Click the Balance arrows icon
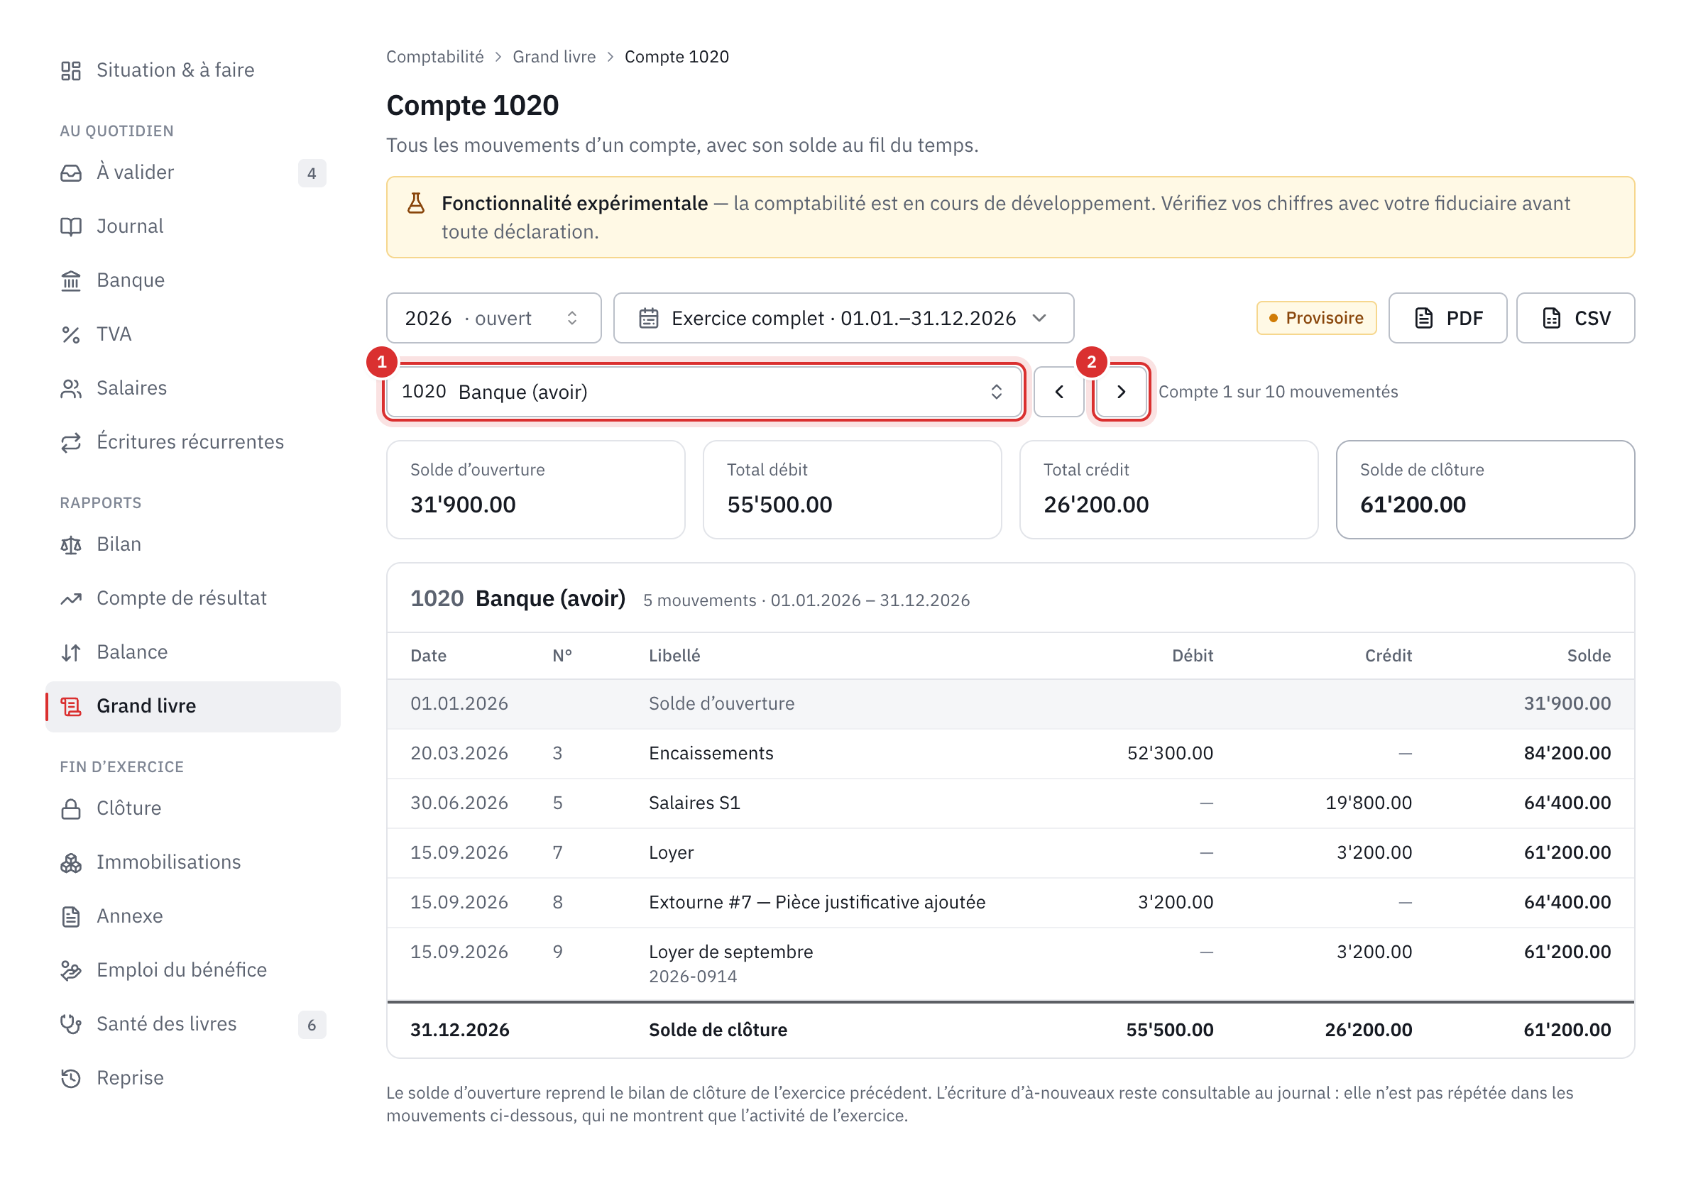 pos(71,652)
